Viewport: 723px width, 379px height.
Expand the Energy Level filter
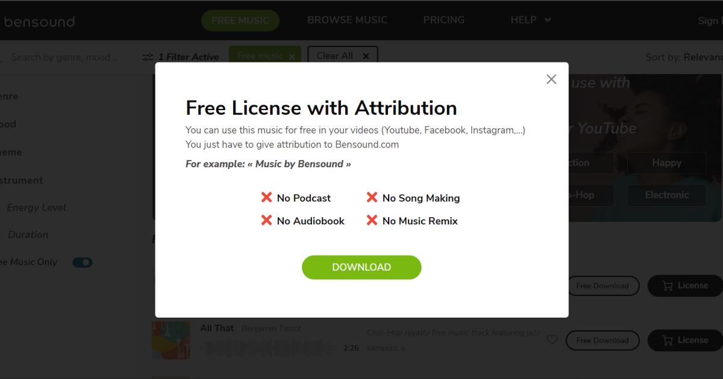pyautogui.click(x=36, y=208)
